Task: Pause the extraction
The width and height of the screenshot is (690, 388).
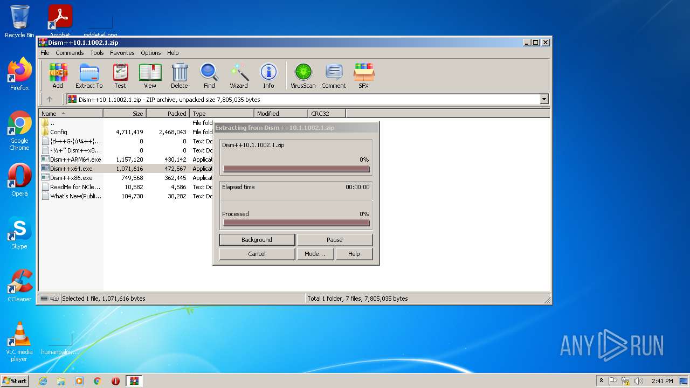Action: click(335, 240)
